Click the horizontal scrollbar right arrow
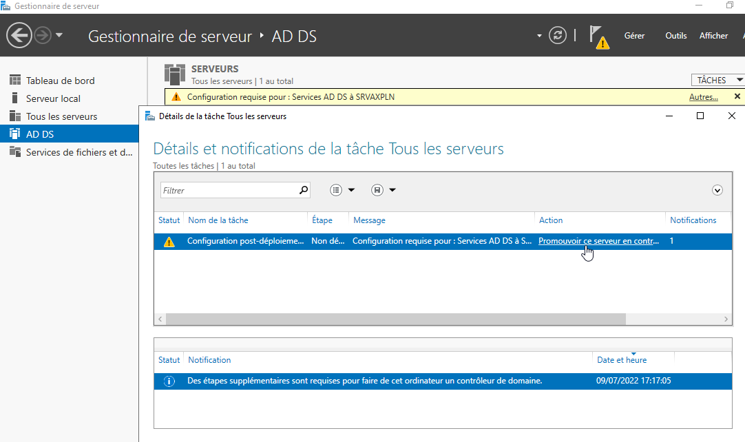 click(x=726, y=319)
